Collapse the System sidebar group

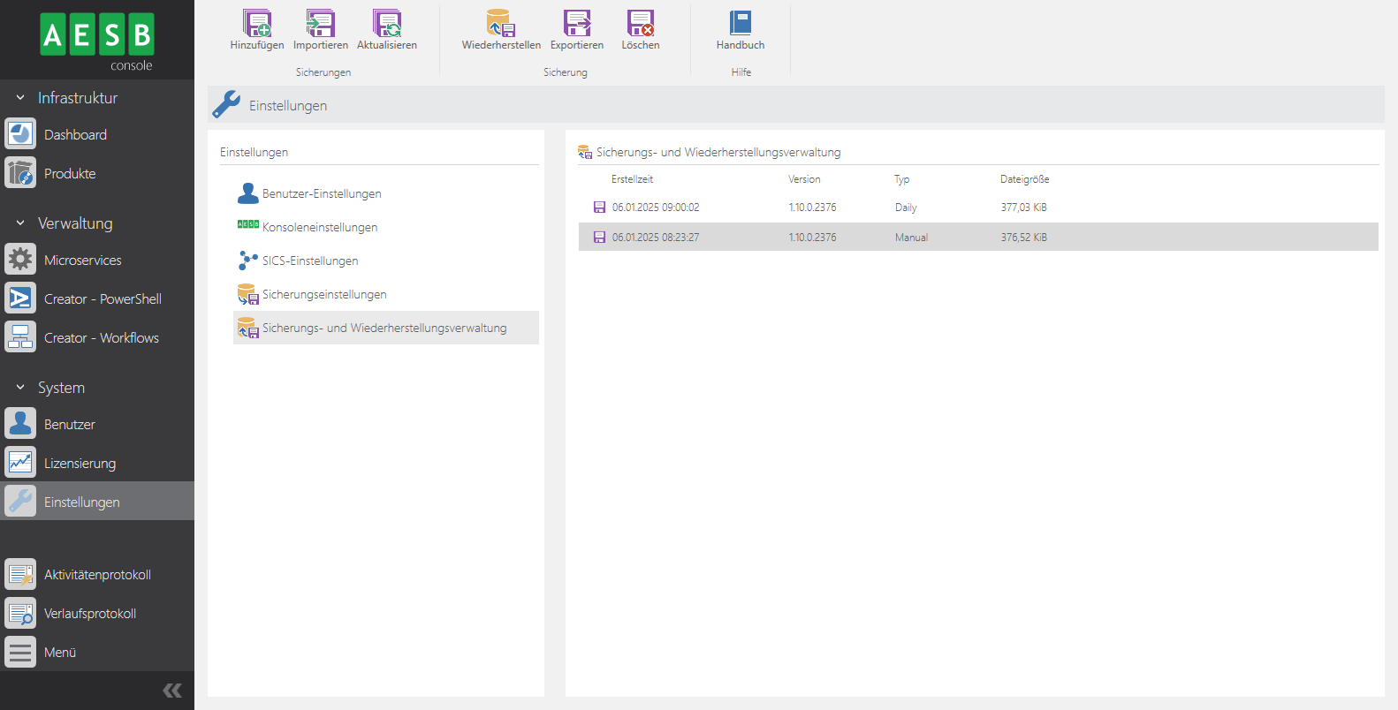point(20,388)
